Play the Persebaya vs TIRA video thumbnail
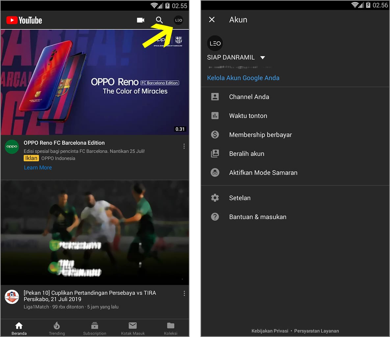The image size is (390, 337). click(95, 232)
